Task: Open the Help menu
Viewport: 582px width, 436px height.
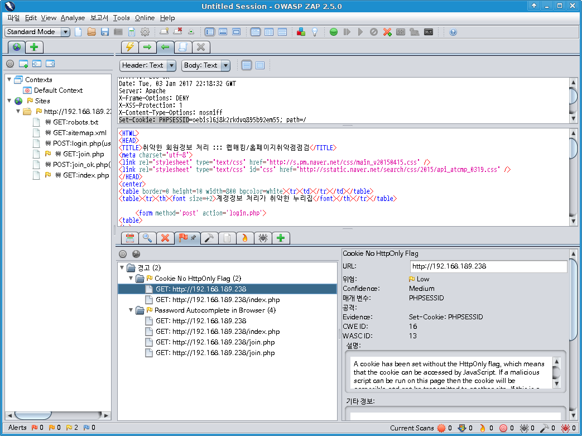Action: [x=167, y=18]
